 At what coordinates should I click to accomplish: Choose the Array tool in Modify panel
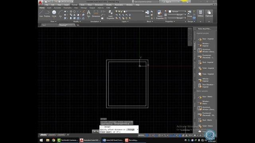point(78,18)
